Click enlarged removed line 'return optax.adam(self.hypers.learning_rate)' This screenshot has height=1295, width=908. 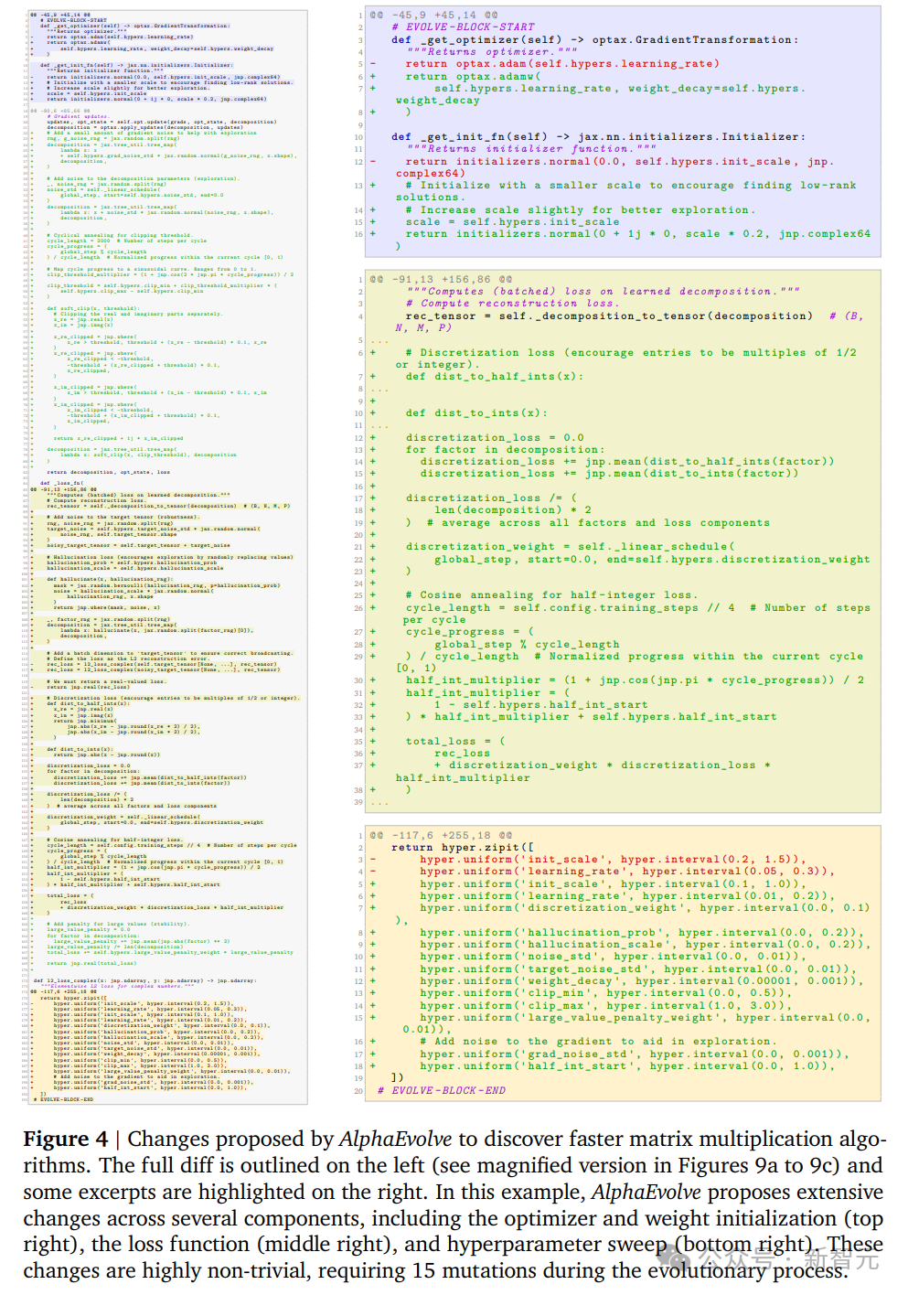click(x=562, y=64)
